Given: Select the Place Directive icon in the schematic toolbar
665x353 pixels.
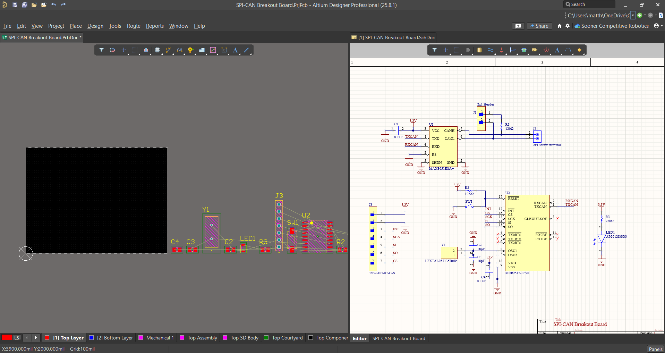Looking at the screenshot, I should pyautogui.click(x=546, y=50).
